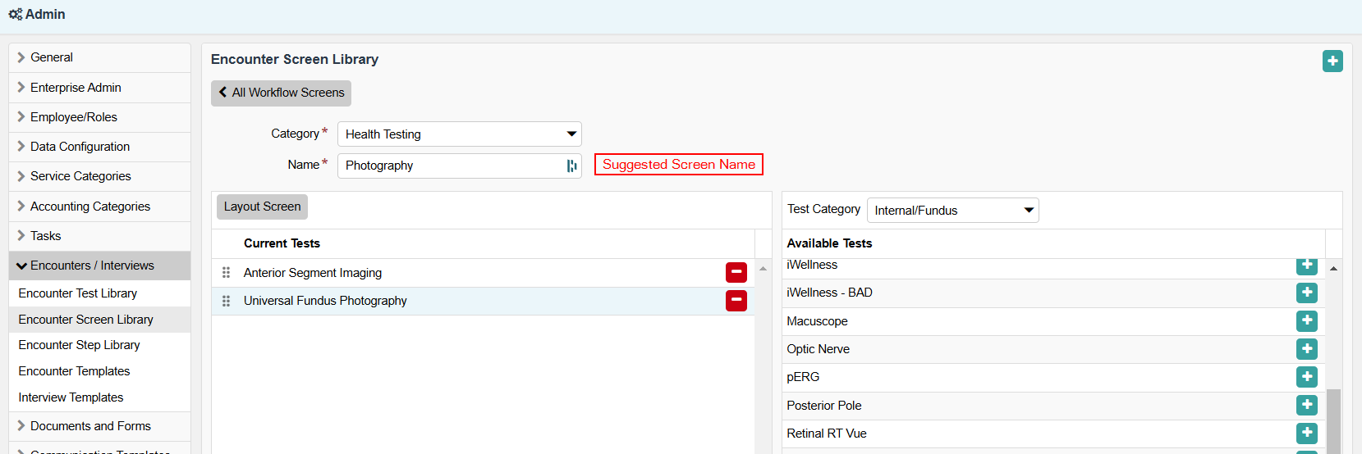Screen dimensions: 1362x454
Task: Collapse the Encounters / Interviews section
Action: [x=92, y=266]
